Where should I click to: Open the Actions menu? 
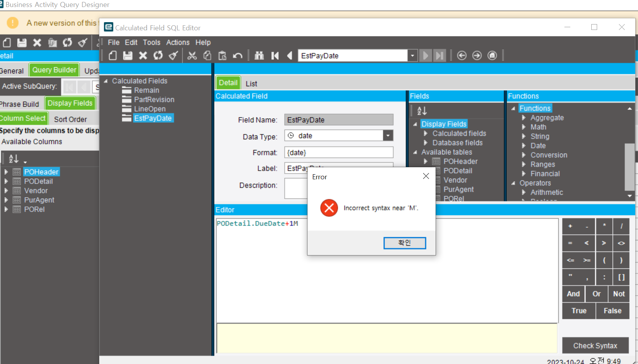(178, 42)
